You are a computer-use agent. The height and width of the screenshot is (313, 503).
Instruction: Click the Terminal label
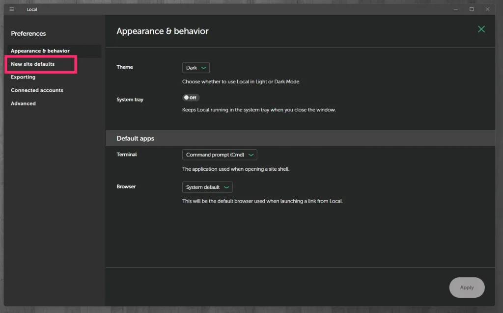pos(126,155)
